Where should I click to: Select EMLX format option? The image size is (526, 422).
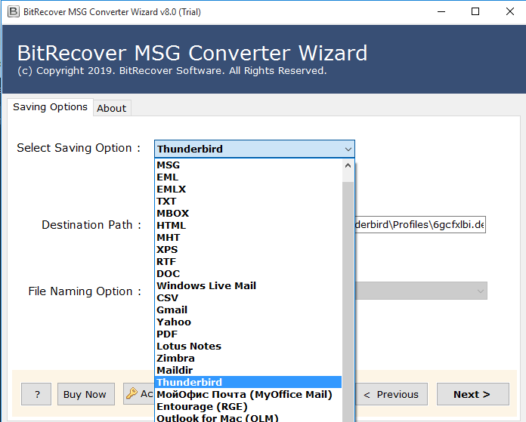[x=248, y=189]
